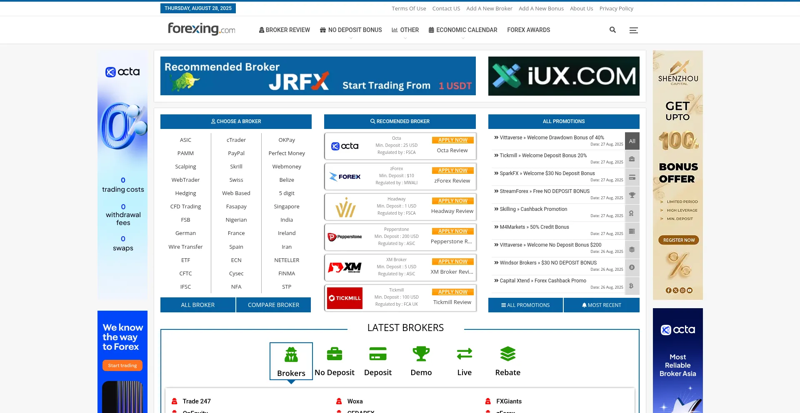800x413 pixels.
Task: Select the coin promotions filter icon
Action: 632,267
